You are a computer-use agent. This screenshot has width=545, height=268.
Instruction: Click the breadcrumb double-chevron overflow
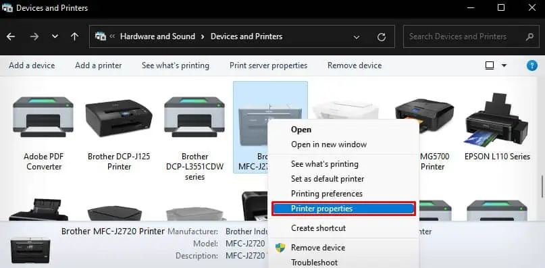(x=112, y=36)
